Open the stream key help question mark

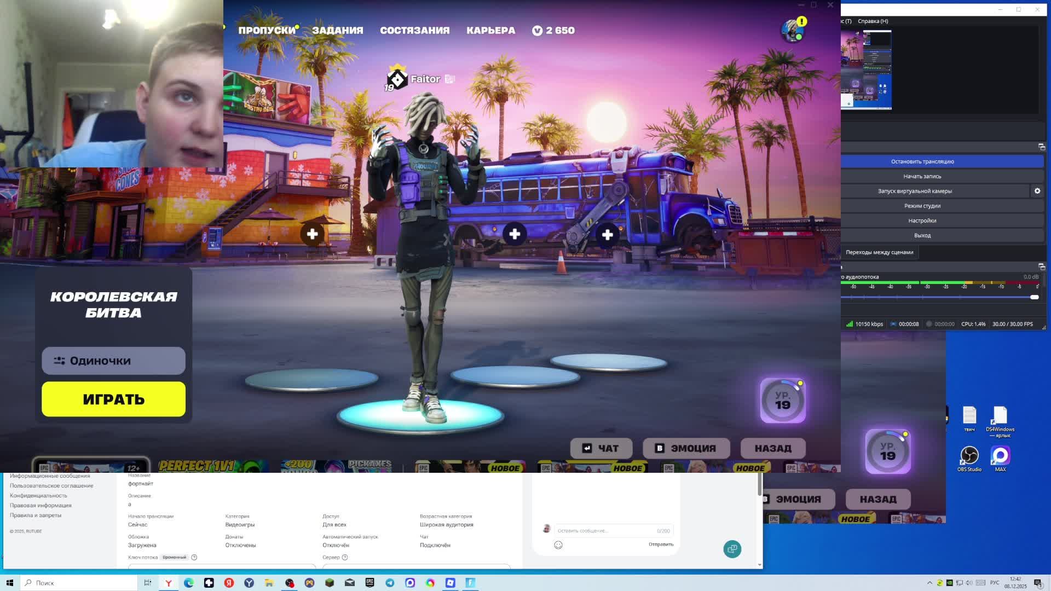coord(194,557)
